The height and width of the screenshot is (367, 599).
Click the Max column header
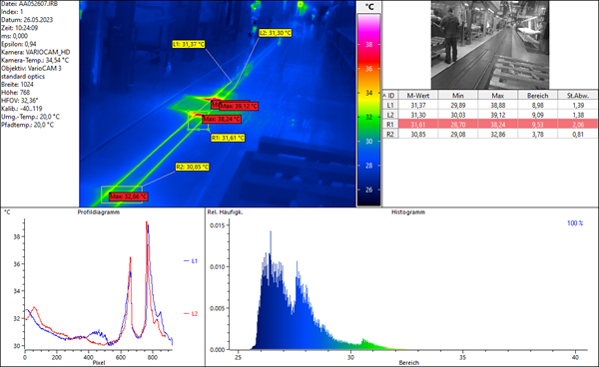click(498, 96)
